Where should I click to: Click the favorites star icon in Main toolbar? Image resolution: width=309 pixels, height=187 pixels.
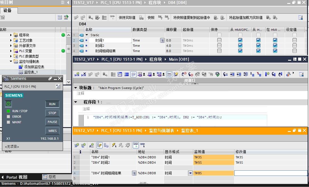pyautogui.click(x=176, y=74)
